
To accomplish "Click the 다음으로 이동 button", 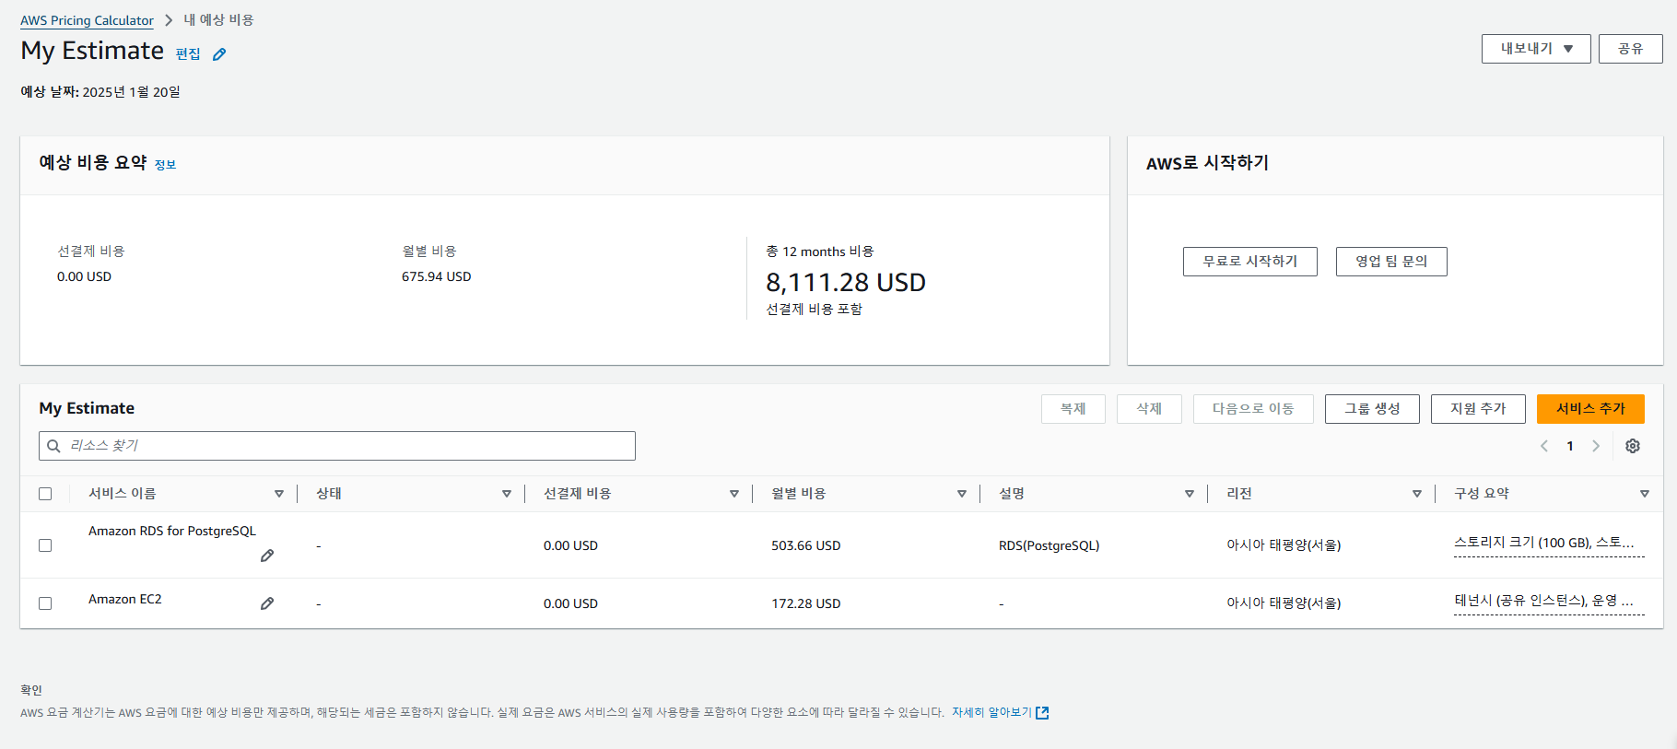I will point(1253,409).
